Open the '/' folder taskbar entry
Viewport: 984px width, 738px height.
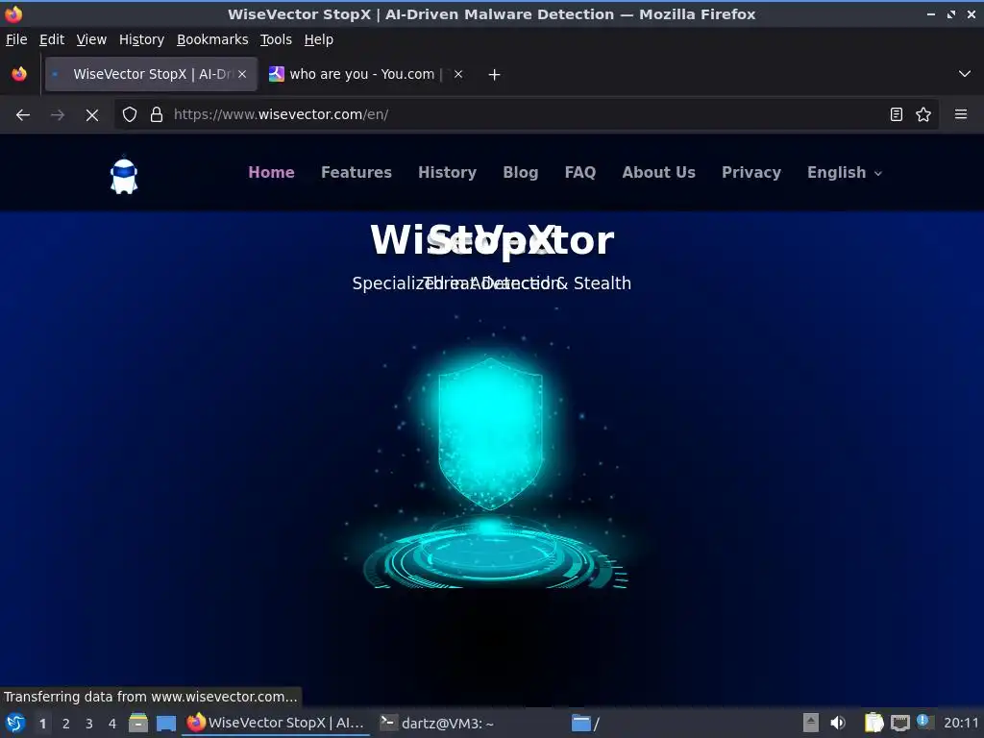coord(585,723)
